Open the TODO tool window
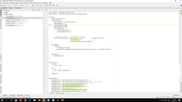Image resolution: width=182 pixels, height=102 pixels. (5, 95)
